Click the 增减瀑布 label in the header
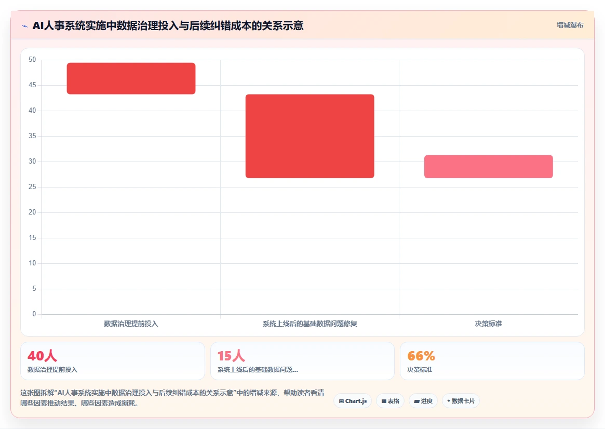The width and height of the screenshot is (605, 429). pos(570,25)
